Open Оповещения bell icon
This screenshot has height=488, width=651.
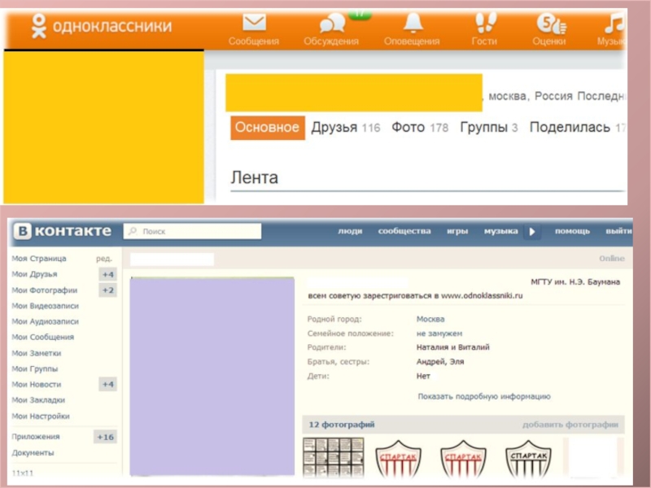pyautogui.click(x=413, y=23)
